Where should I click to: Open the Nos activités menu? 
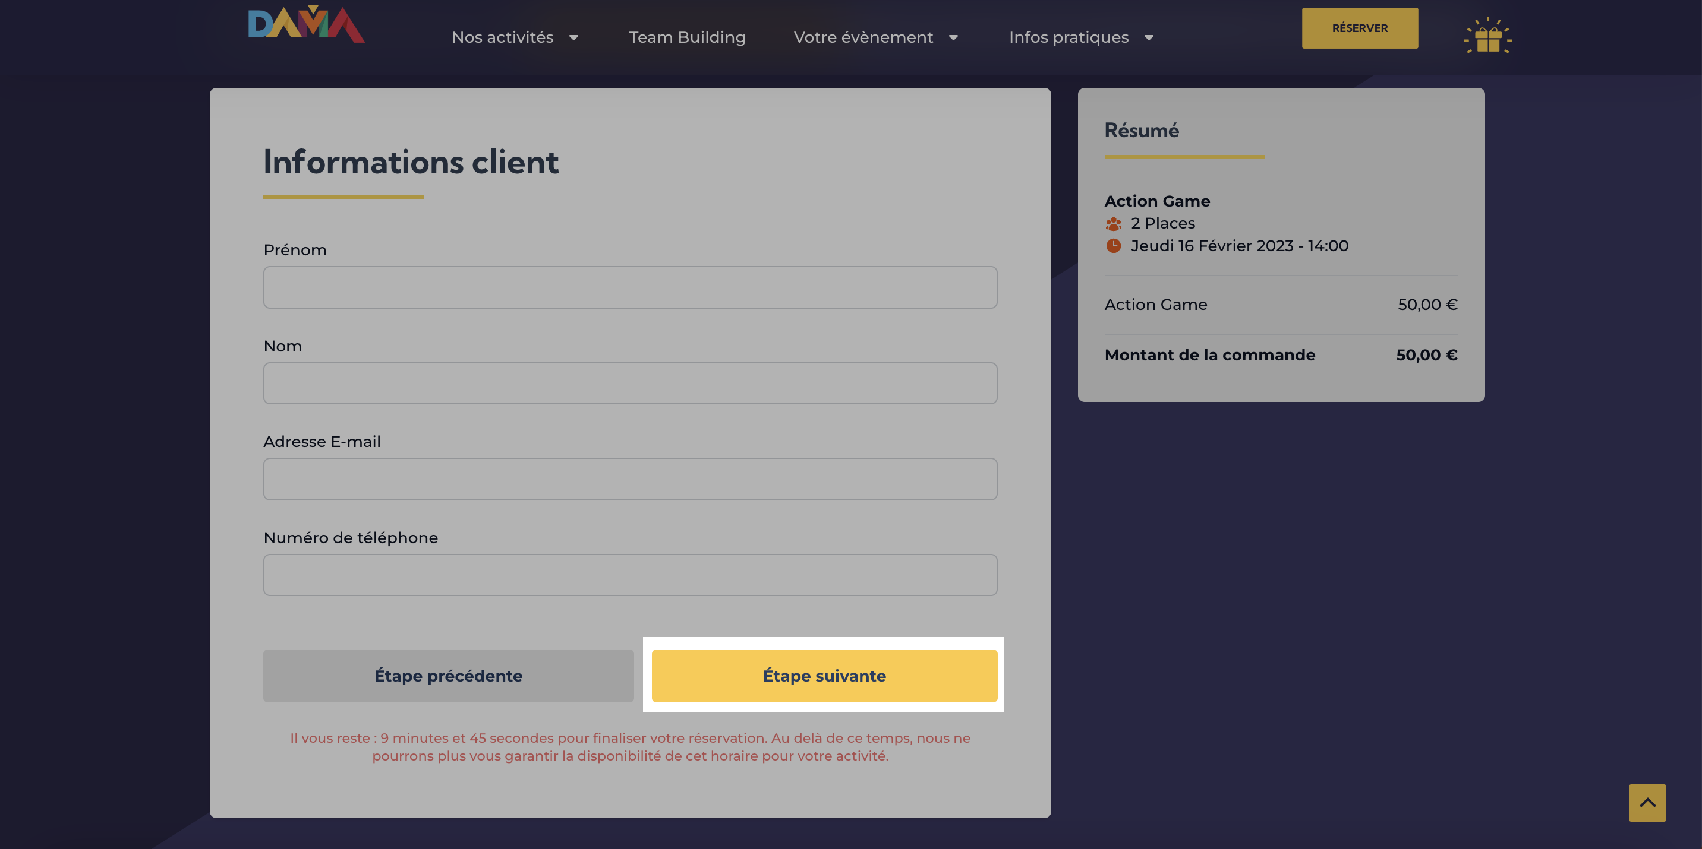(502, 37)
